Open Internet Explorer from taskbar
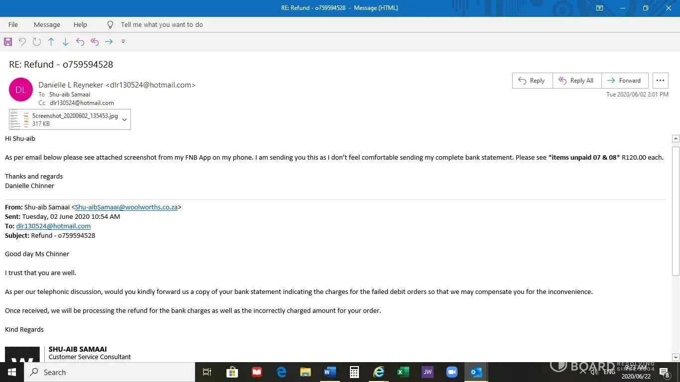This screenshot has height=382, width=680. click(379, 372)
